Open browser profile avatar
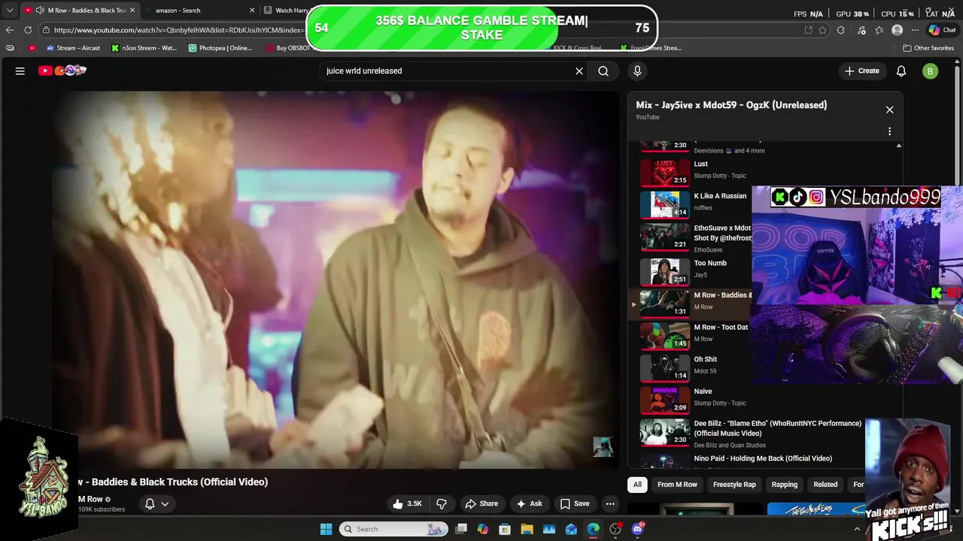The height and width of the screenshot is (541, 963). (x=897, y=30)
